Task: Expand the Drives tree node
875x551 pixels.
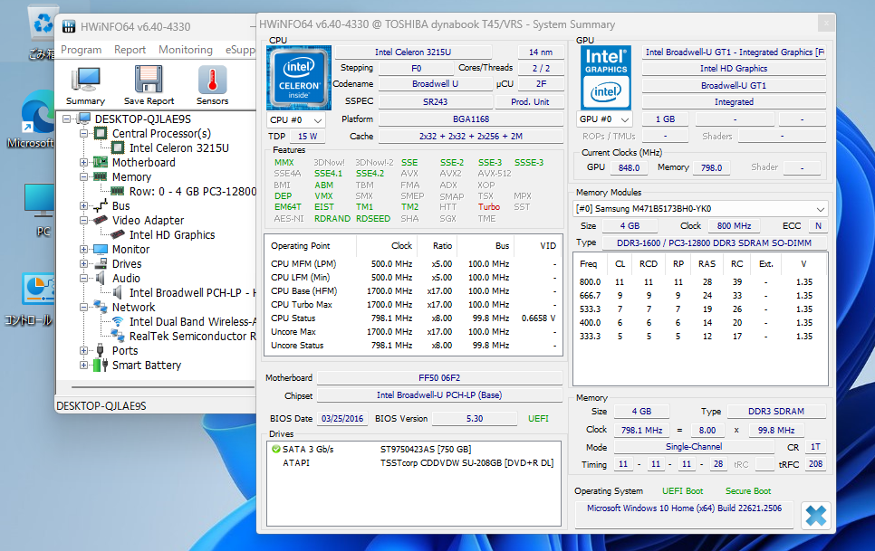Action: click(x=83, y=264)
